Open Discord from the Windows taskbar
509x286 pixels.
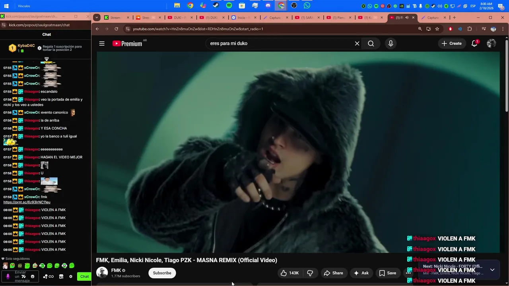(x=268, y=6)
